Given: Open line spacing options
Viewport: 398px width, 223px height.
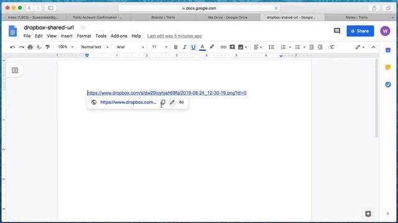Looking at the screenshot, I should [271, 47].
